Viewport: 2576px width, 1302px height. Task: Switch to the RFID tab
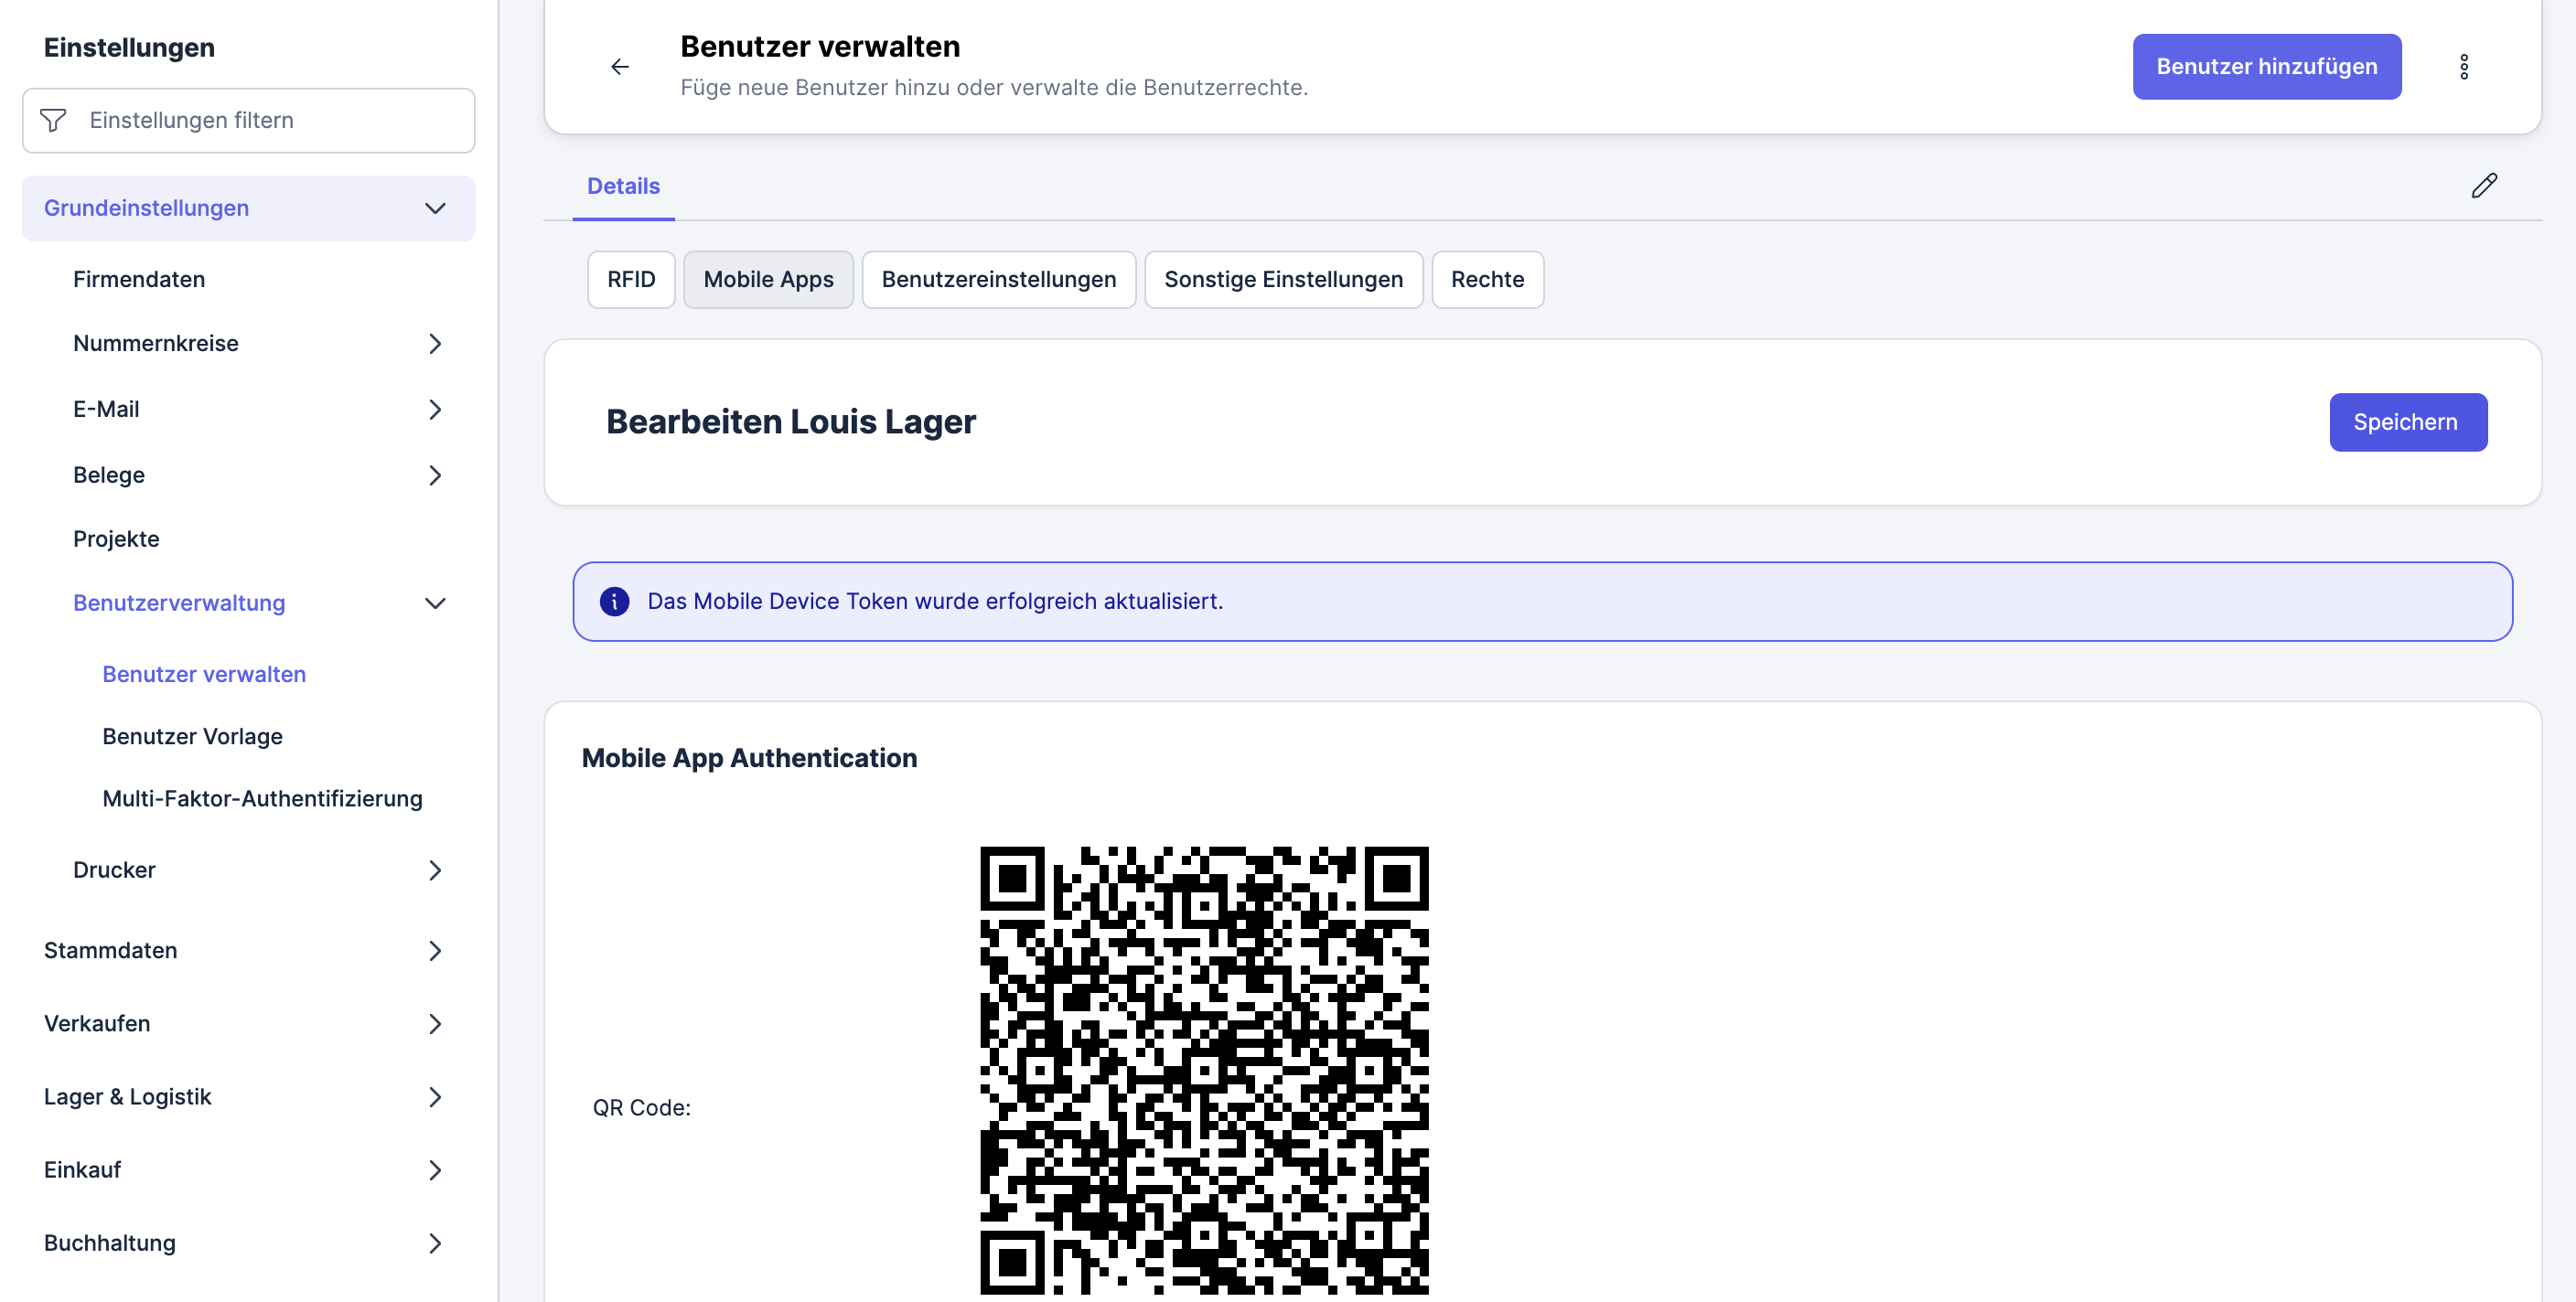click(631, 280)
